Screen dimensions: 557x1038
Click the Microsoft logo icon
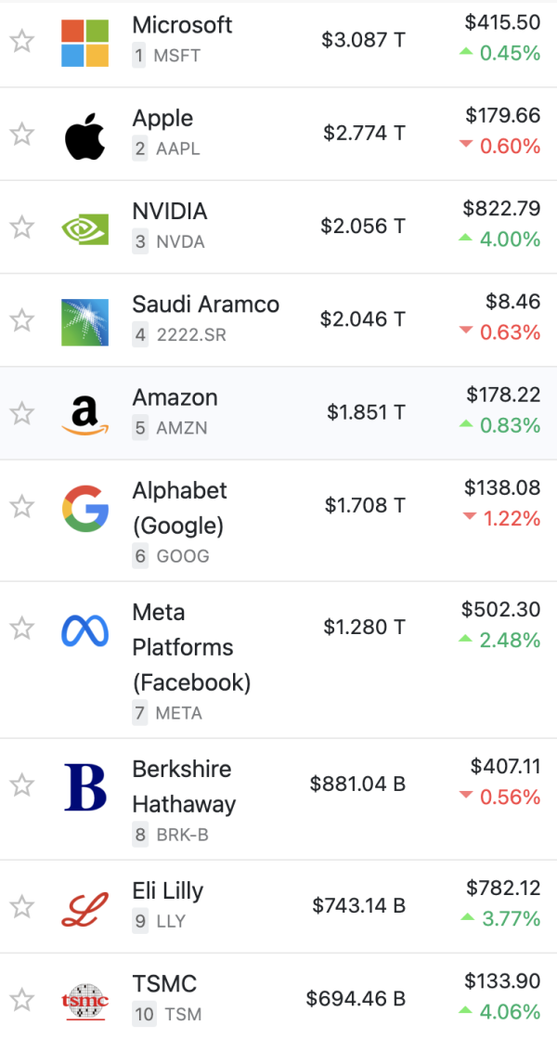tap(84, 43)
